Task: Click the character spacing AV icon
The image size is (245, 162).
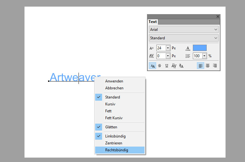Action: pyautogui.click(x=151, y=56)
